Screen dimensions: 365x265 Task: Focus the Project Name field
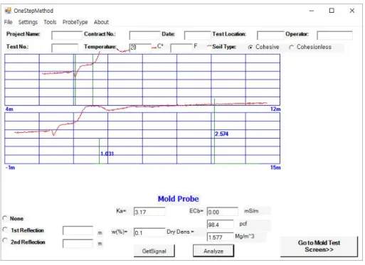pos(67,36)
